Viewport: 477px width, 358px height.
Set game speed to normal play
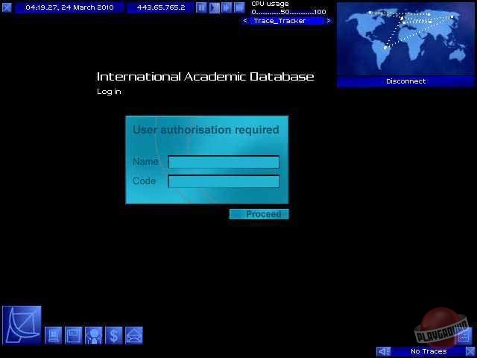[x=214, y=7]
